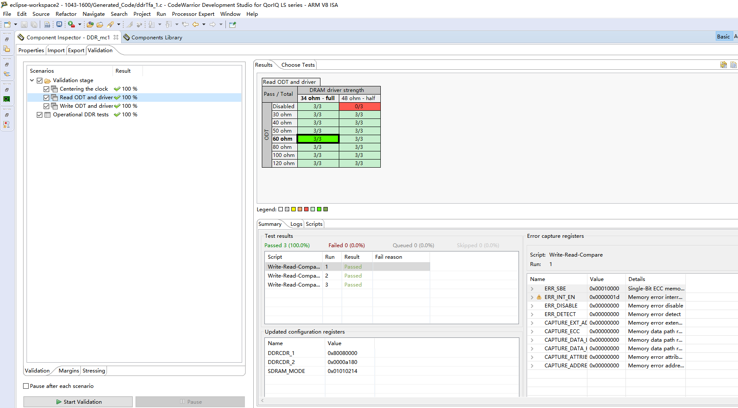
Task: Uncheck the Centering the clock scenario
Action: [46, 89]
